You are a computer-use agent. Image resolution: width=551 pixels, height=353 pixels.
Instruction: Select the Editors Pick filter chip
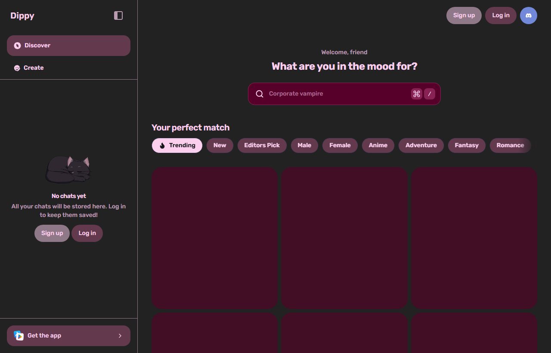click(262, 146)
